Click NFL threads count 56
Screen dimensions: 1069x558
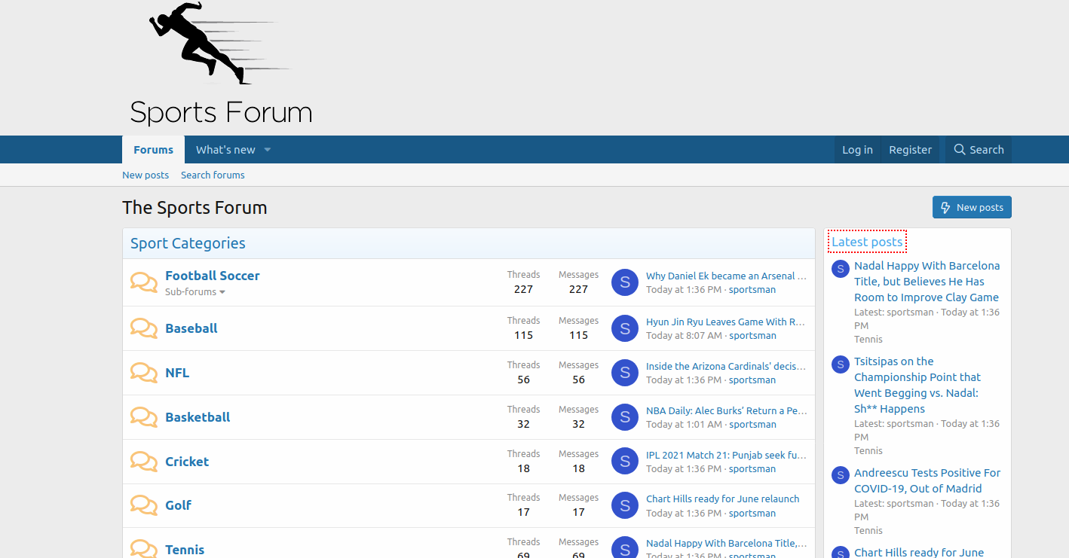click(523, 380)
